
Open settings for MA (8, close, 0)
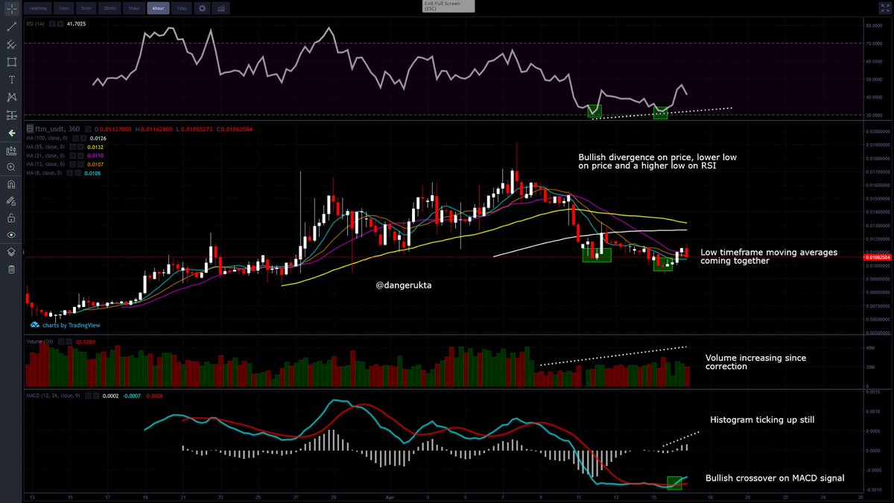tap(70, 173)
